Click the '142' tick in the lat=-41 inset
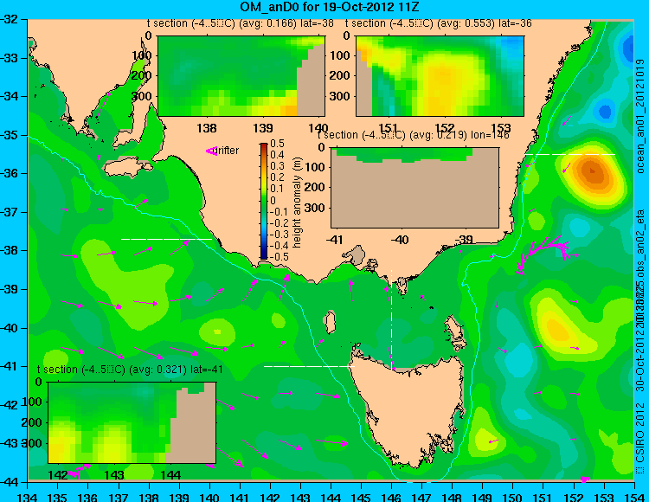This screenshot has height=502, width=649. (58, 474)
